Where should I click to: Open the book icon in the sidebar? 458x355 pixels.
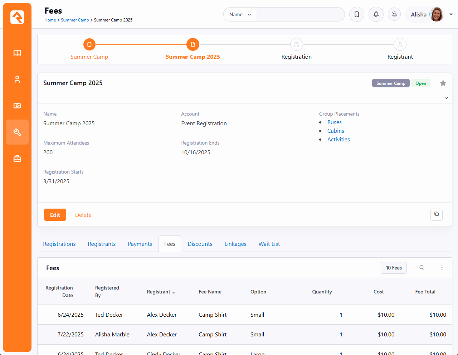[x=17, y=53]
